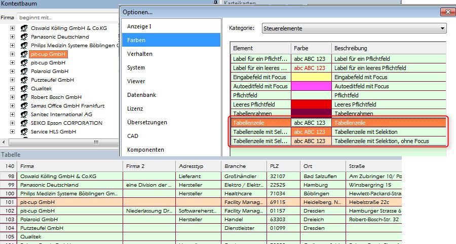Image resolution: width=456 pixels, height=244 pixels.
Task: Open the Komponenten options page
Action: tap(171, 150)
